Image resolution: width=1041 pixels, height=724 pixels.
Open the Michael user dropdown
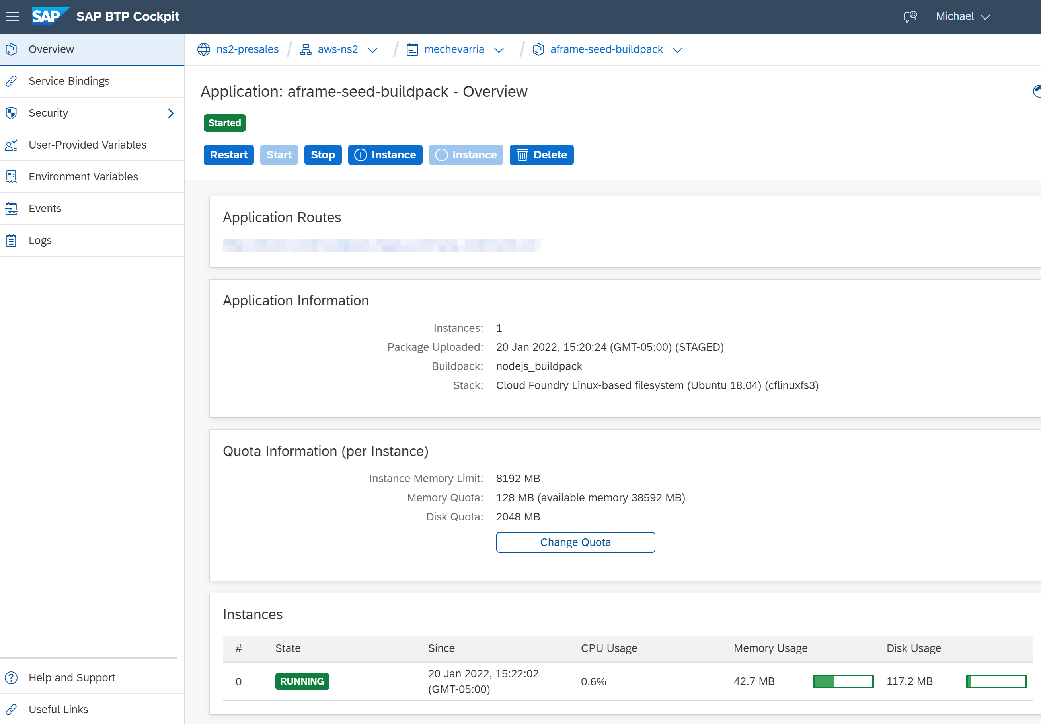pos(963,17)
